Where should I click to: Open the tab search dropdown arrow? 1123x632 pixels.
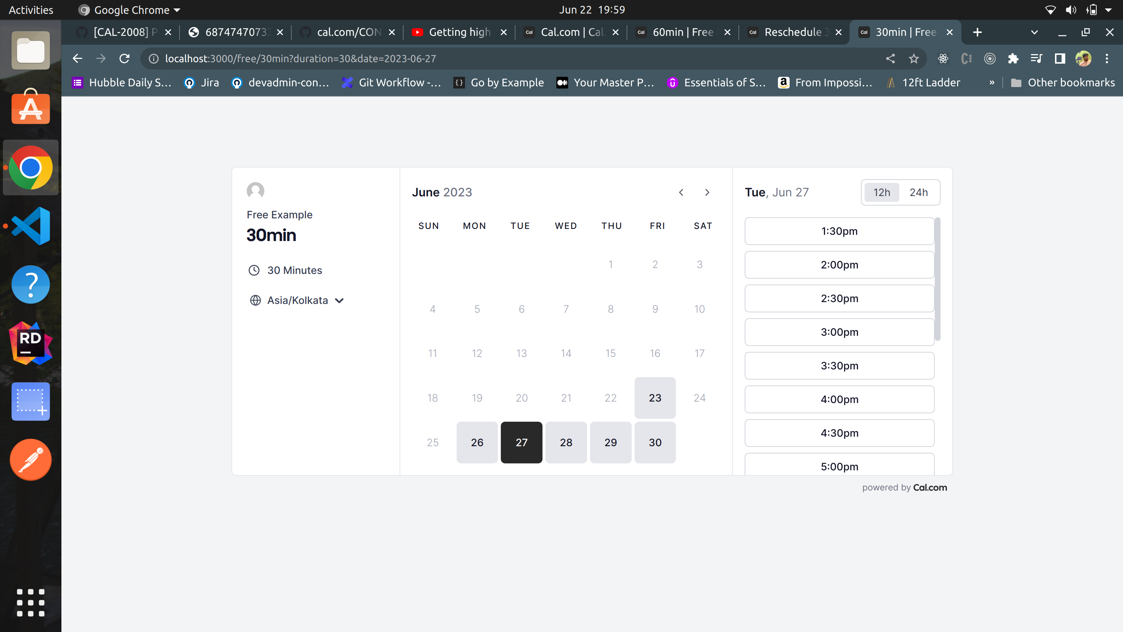click(1034, 32)
